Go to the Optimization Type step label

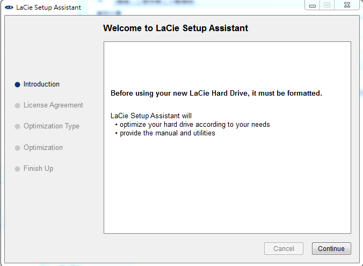pyautogui.click(x=51, y=126)
